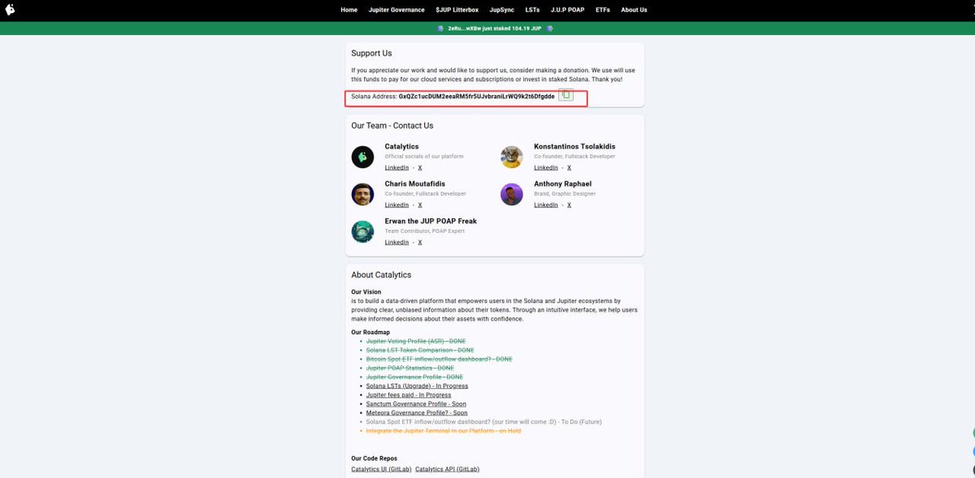The height and width of the screenshot is (478, 975).
Task: Open Konstantinos Tsolakidis LinkedIn link
Action: pos(546,167)
